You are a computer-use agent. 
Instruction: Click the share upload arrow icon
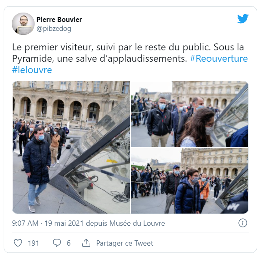click(86, 243)
